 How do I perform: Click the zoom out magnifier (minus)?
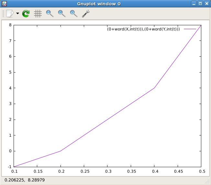(50, 14)
